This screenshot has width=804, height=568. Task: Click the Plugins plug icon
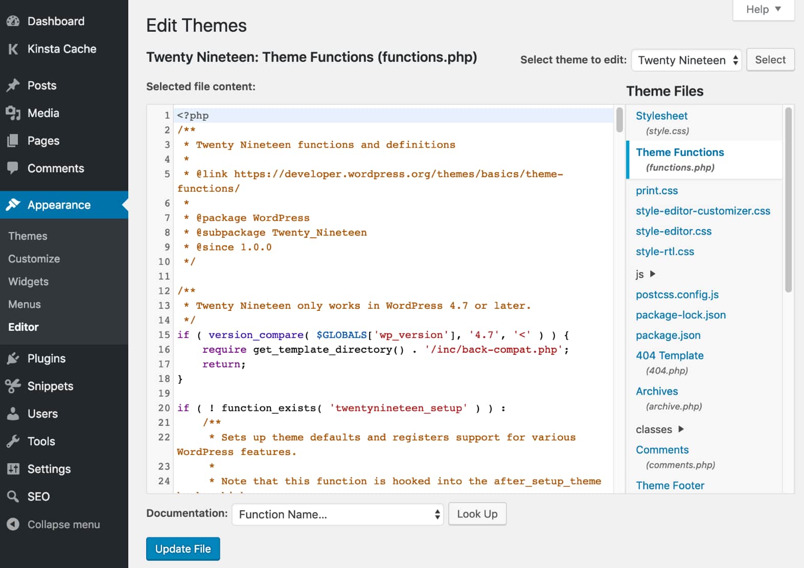(13, 358)
